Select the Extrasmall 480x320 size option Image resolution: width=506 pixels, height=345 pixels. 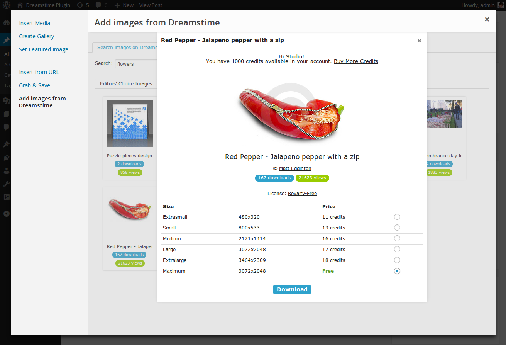(x=397, y=217)
